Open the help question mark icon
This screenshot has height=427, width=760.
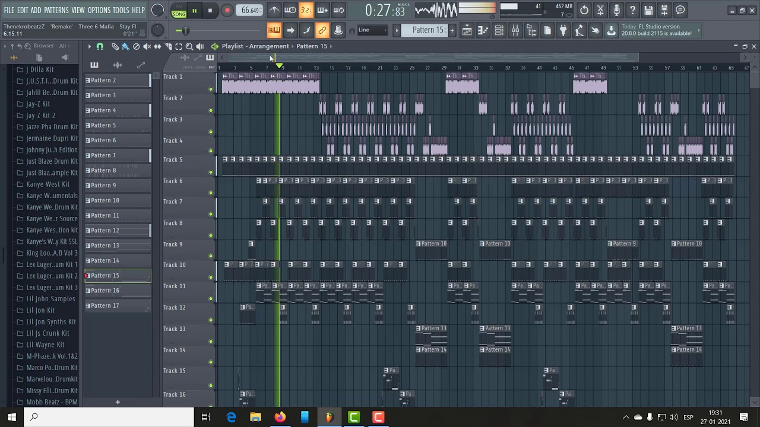pos(632,10)
